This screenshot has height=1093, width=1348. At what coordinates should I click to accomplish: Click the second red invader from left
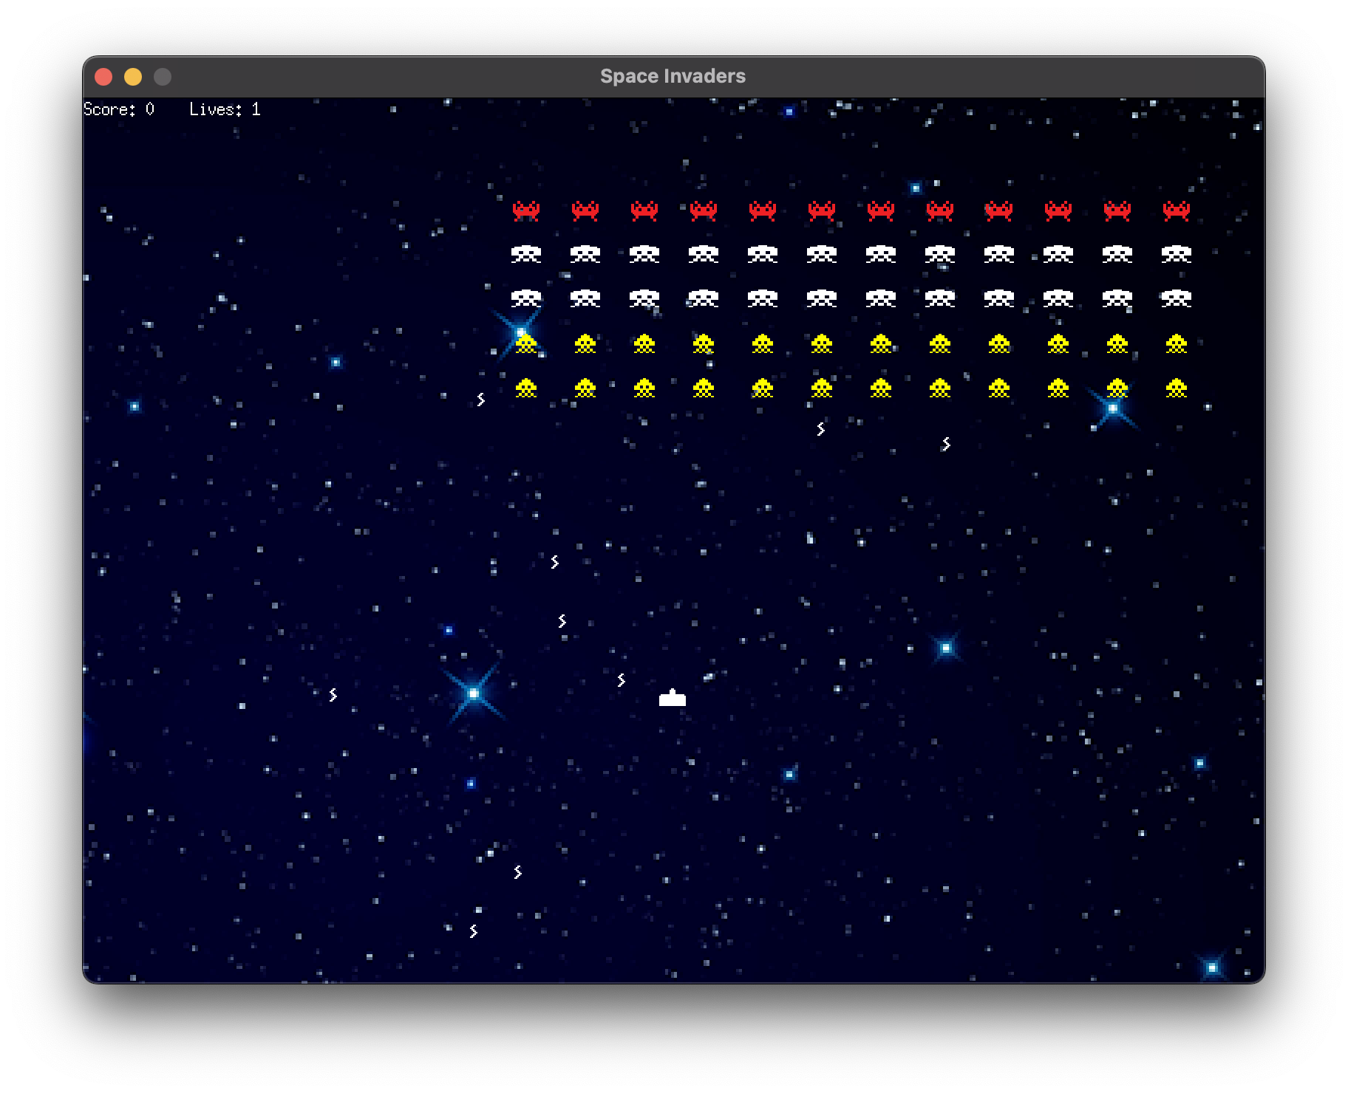(585, 210)
